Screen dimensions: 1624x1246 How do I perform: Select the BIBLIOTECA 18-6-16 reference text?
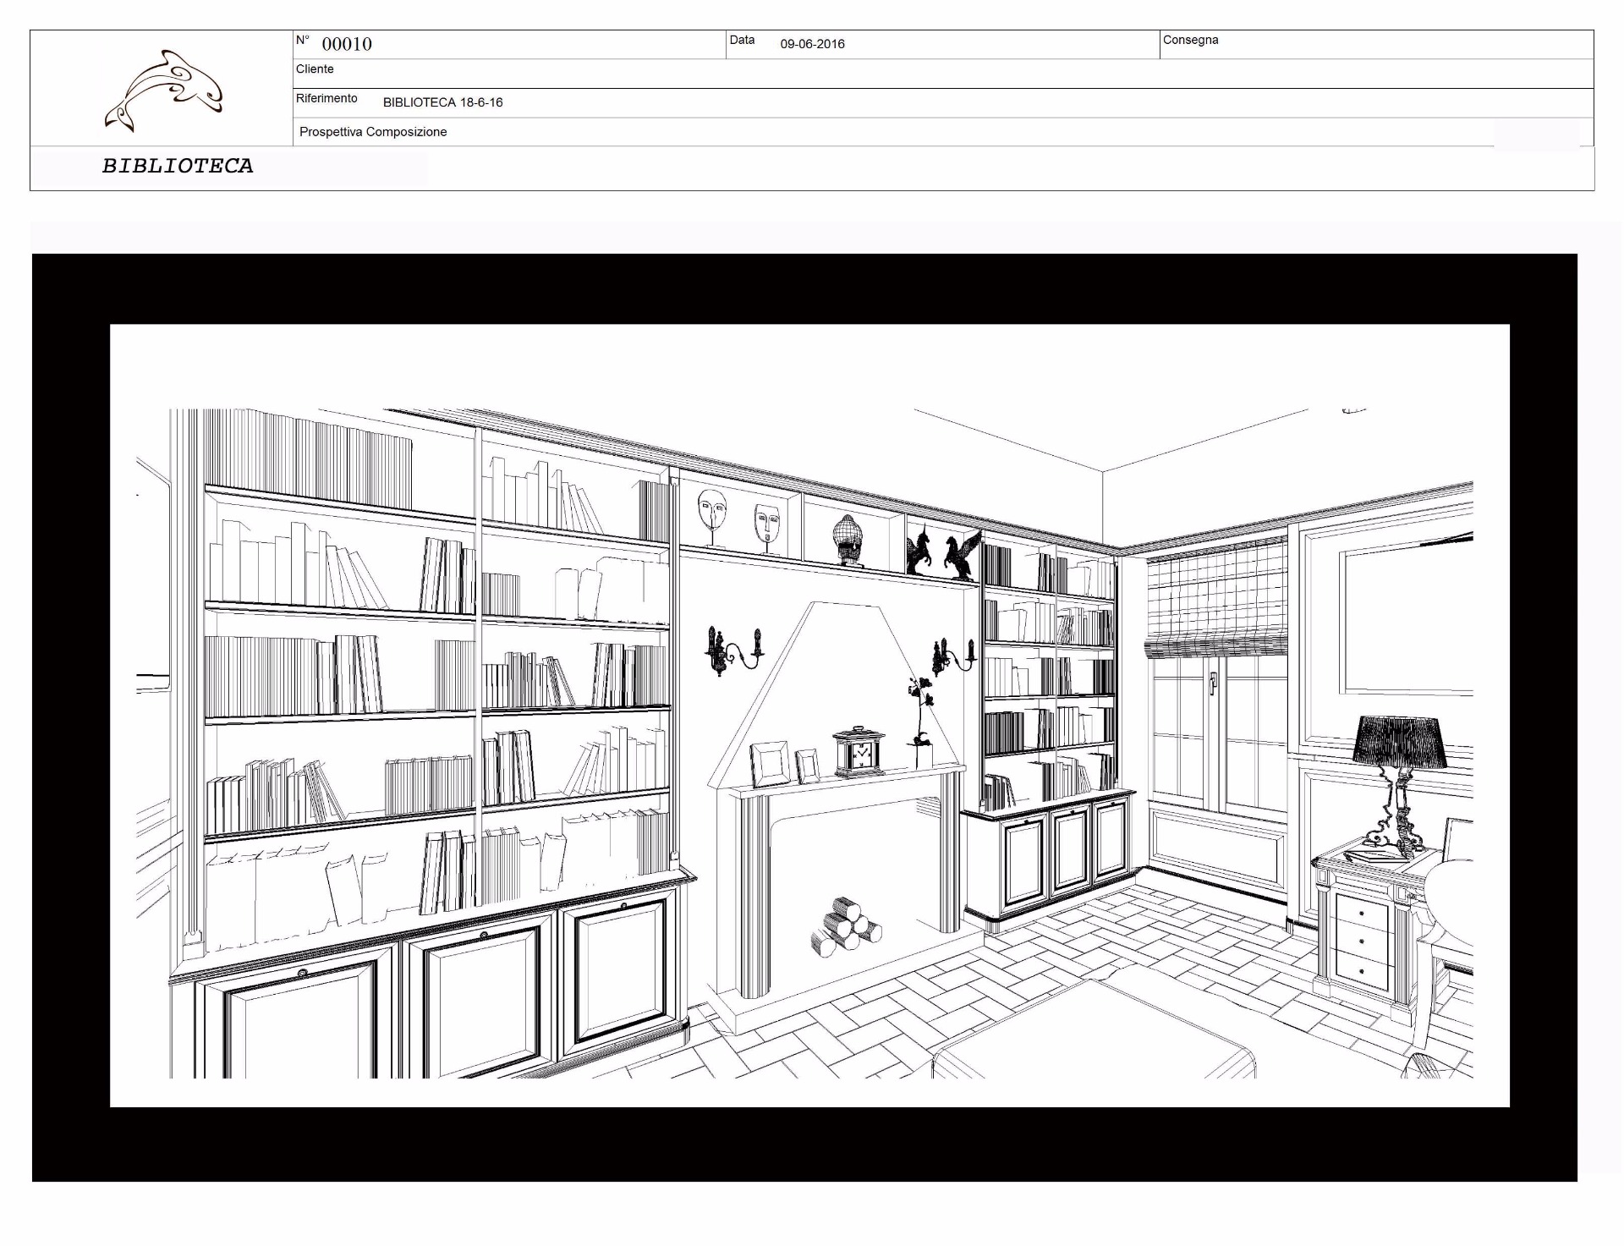[442, 102]
